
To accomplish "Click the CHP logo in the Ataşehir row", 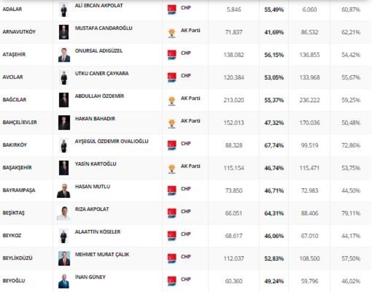I will click(172, 55).
